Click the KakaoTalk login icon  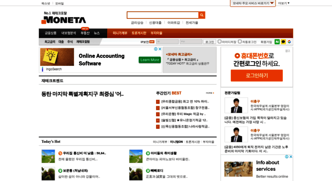(283, 42)
